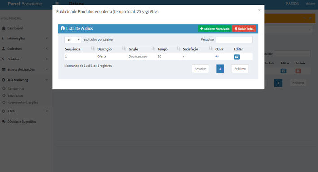Click Dashboard gauge icon in sidebar
318x172 pixels.
pyautogui.click(x=4, y=28)
